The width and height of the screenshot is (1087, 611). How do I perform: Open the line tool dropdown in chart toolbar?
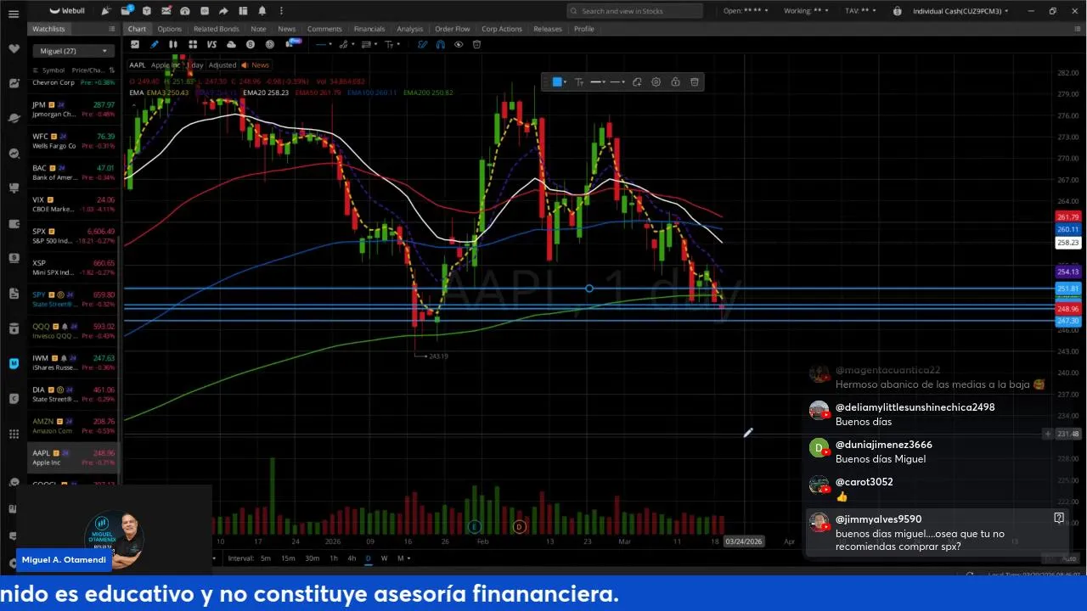tap(332, 44)
